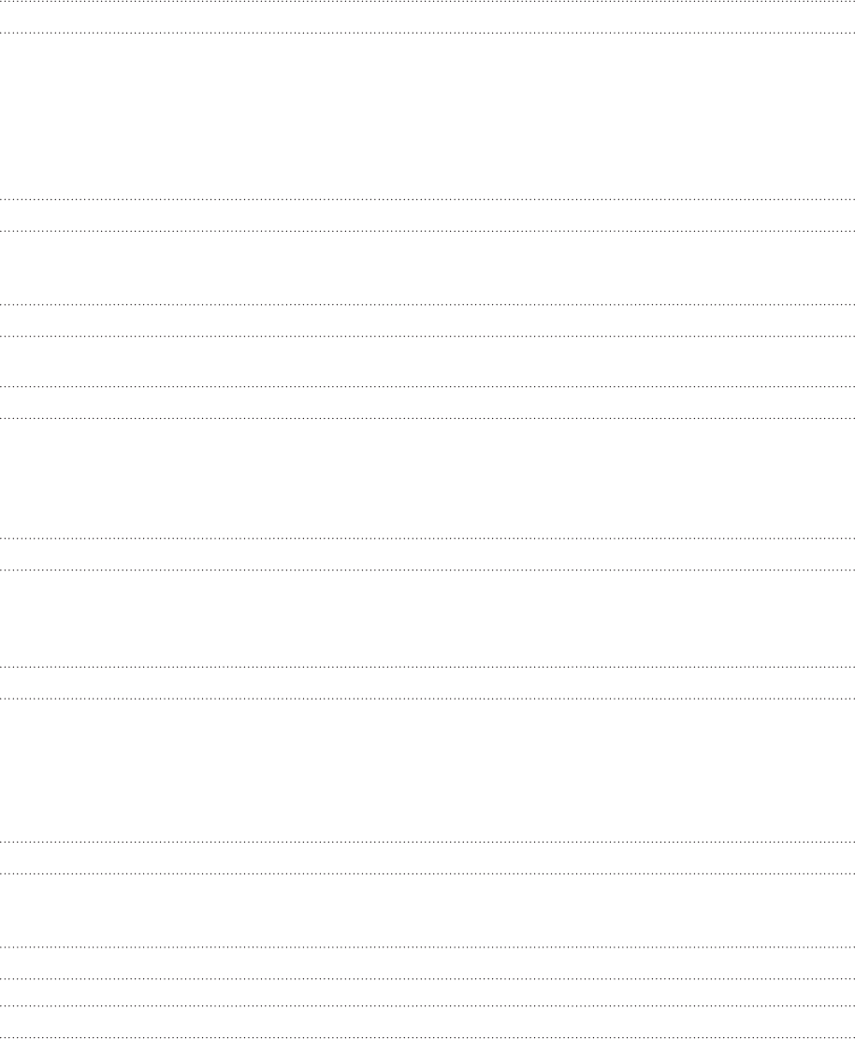Click the seventh dotted line from top
Screen dimensions: 855x1039
pyautogui.click(x=427, y=386)
